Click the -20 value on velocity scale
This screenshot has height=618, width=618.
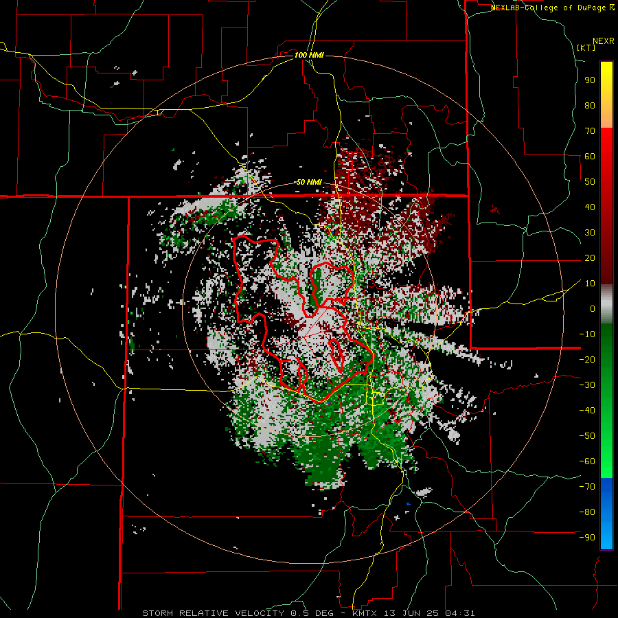tap(587, 360)
